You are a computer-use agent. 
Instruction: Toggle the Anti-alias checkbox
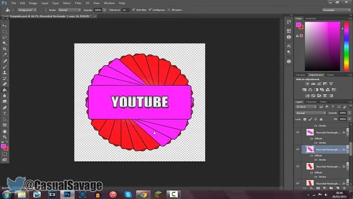133,10
